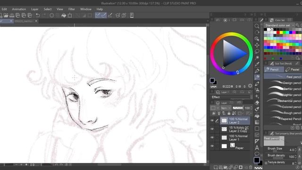Switch to the Pastel sub tool tab
The width and height of the screenshot is (302, 170).
click(293, 69)
